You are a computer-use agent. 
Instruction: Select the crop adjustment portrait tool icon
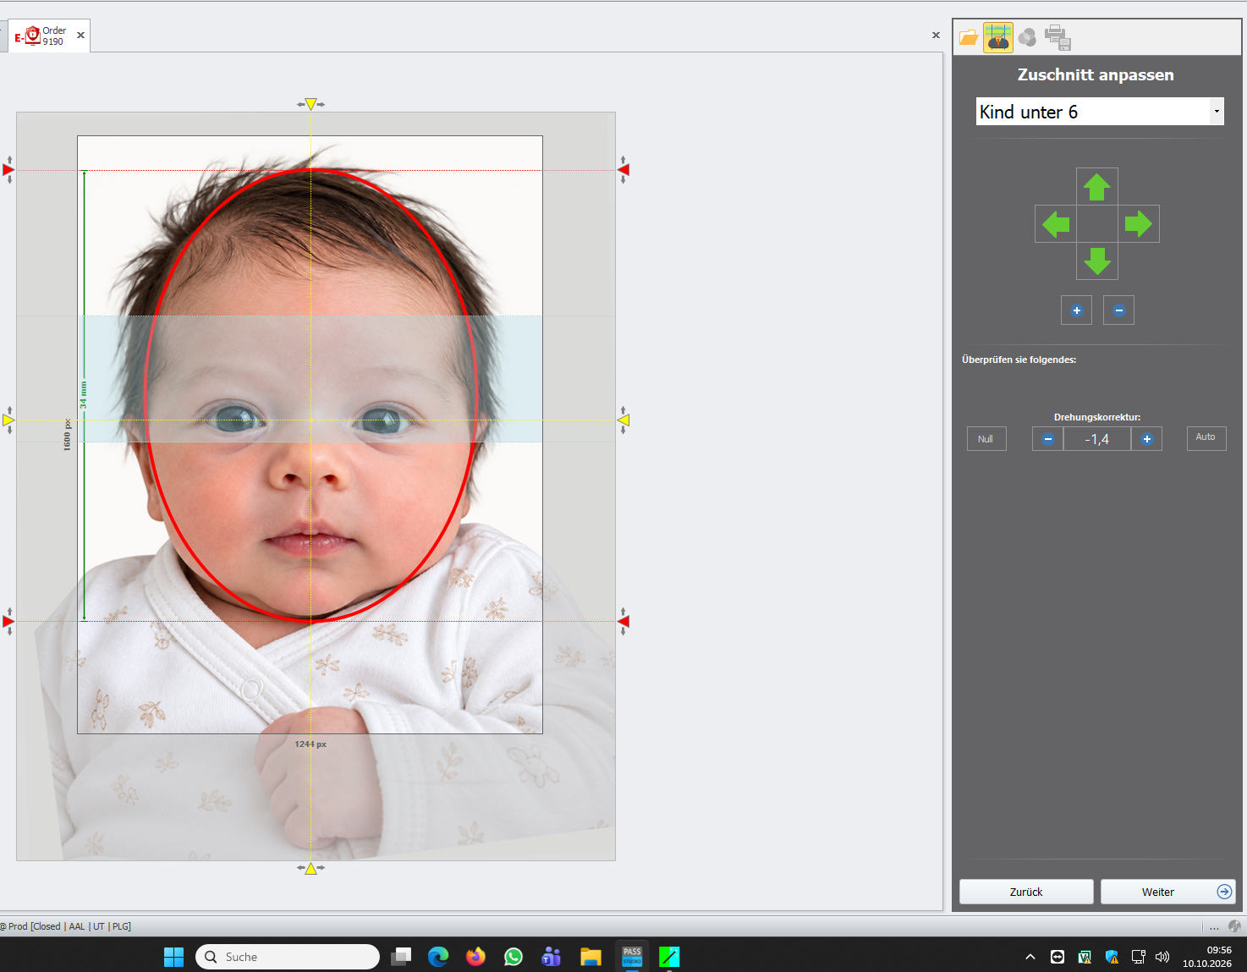pyautogui.click(x=998, y=37)
